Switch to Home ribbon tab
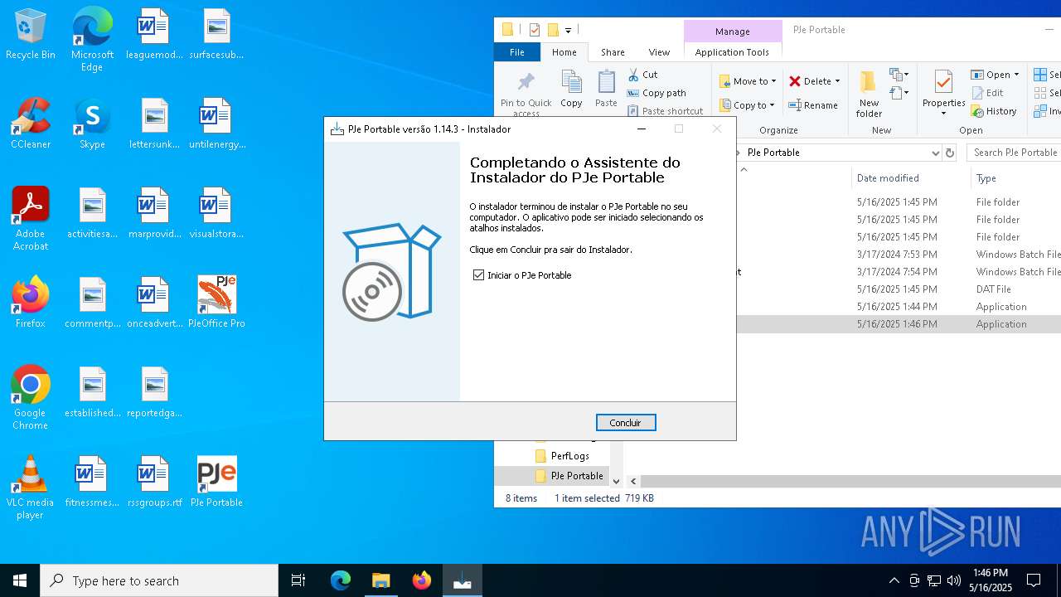This screenshot has width=1061, height=597. pos(564,52)
